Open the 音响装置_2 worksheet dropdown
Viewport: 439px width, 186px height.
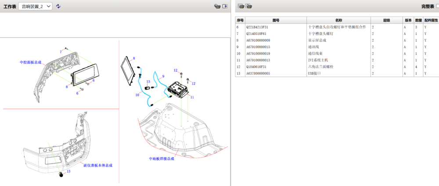pyautogui.click(x=35, y=7)
